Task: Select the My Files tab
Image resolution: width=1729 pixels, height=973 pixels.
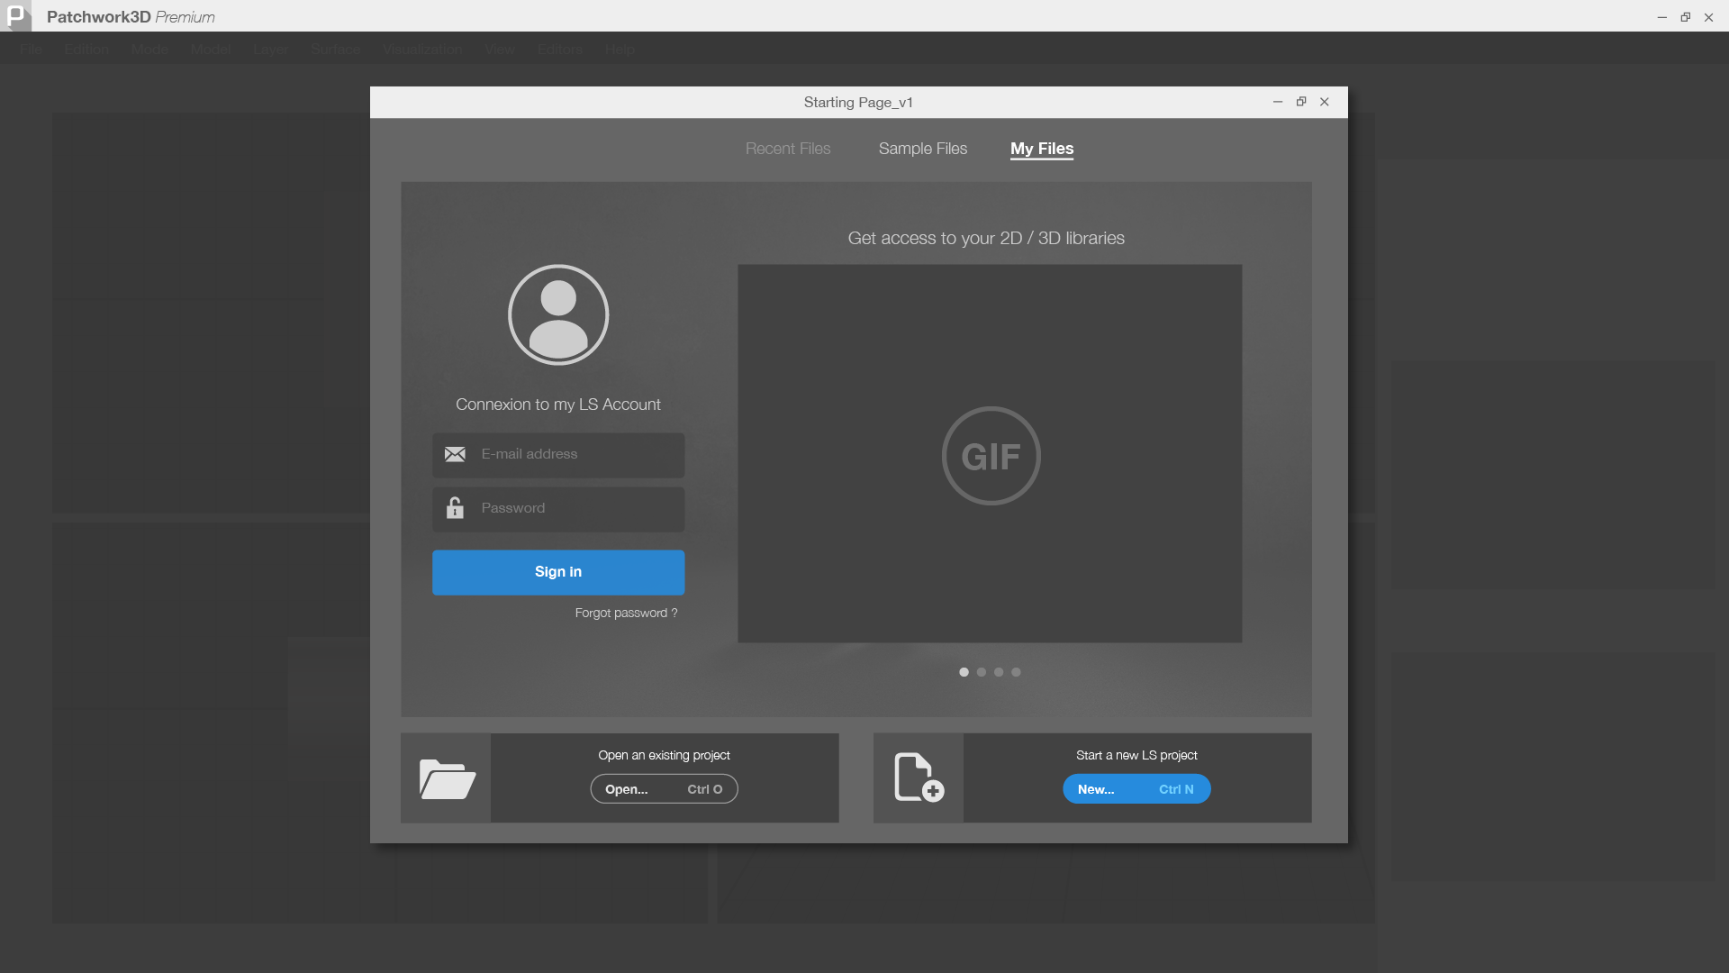Action: 1042,149
